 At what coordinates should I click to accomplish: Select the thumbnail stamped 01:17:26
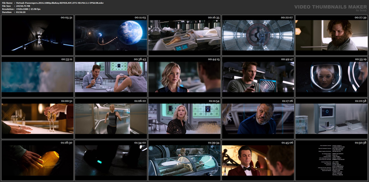tap(258, 119)
